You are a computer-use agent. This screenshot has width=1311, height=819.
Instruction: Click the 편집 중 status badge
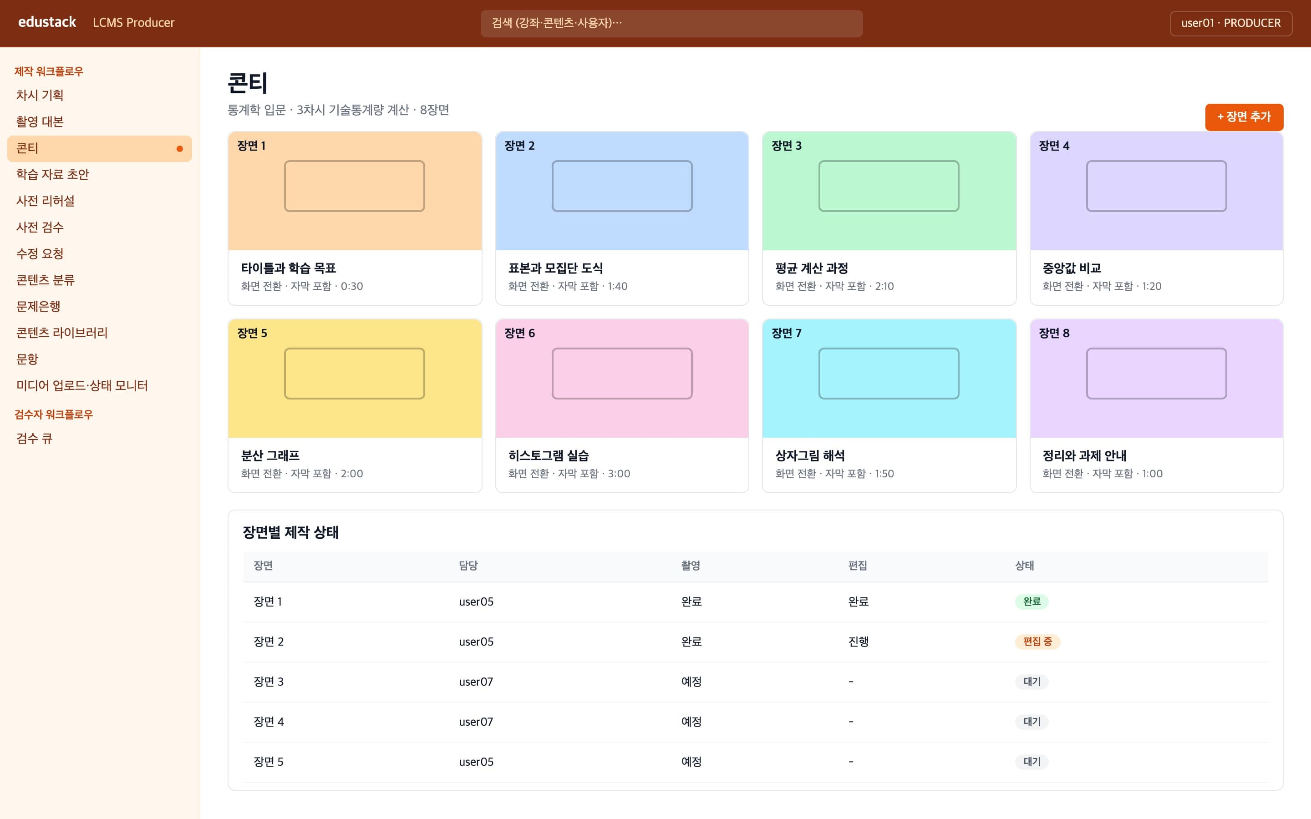[x=1037, y=642]
